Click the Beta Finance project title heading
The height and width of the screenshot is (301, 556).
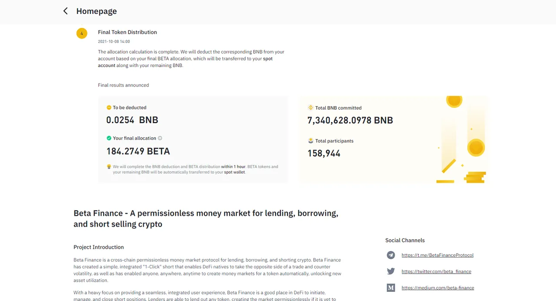(x=206, y=219)
